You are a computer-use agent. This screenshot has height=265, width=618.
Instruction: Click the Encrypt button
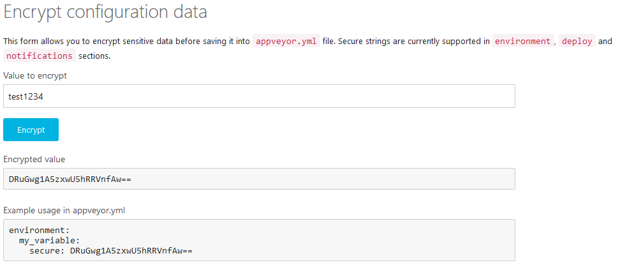click(31, 130)
